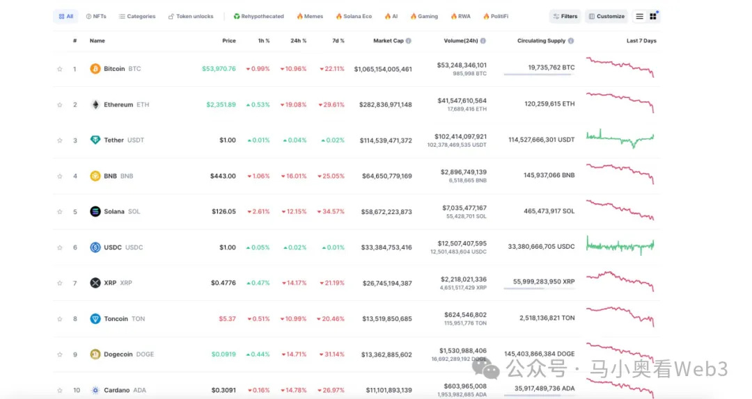
Task: Click Ethereum market cap $282,836,971,148
Action: tap(386, 104)
